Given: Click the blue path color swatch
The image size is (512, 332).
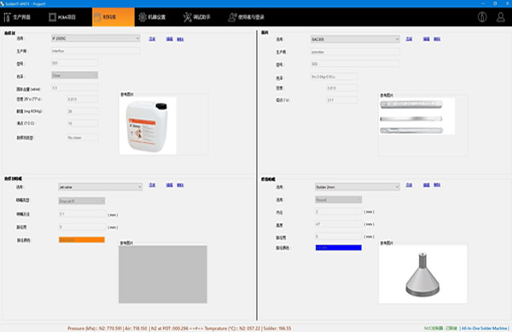Looking at the screenshot, I should pyautogui.click(x=338, y=248).
